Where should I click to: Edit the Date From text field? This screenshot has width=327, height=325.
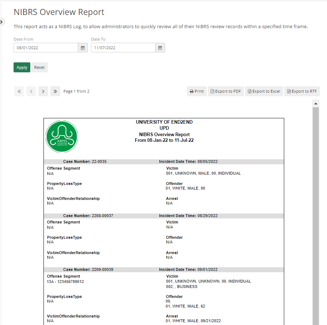[x=46, y=47]
